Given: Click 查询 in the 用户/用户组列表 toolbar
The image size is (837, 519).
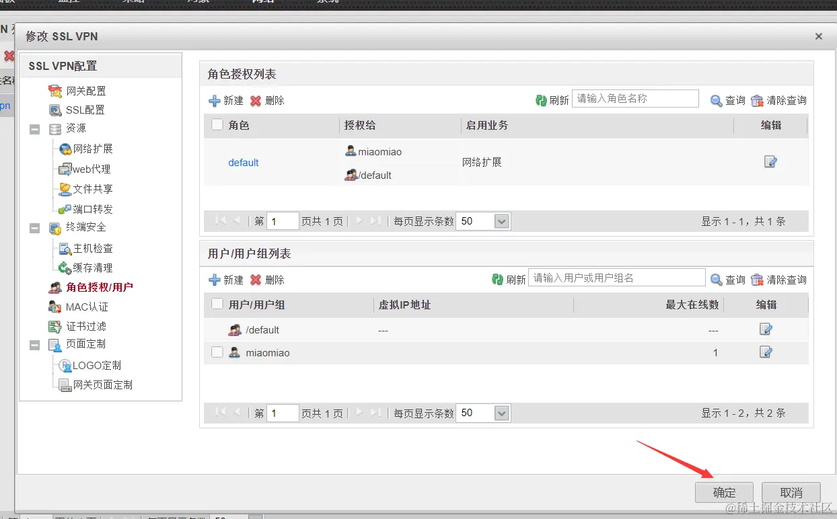Looking at the screenshot, I should 728,280.
